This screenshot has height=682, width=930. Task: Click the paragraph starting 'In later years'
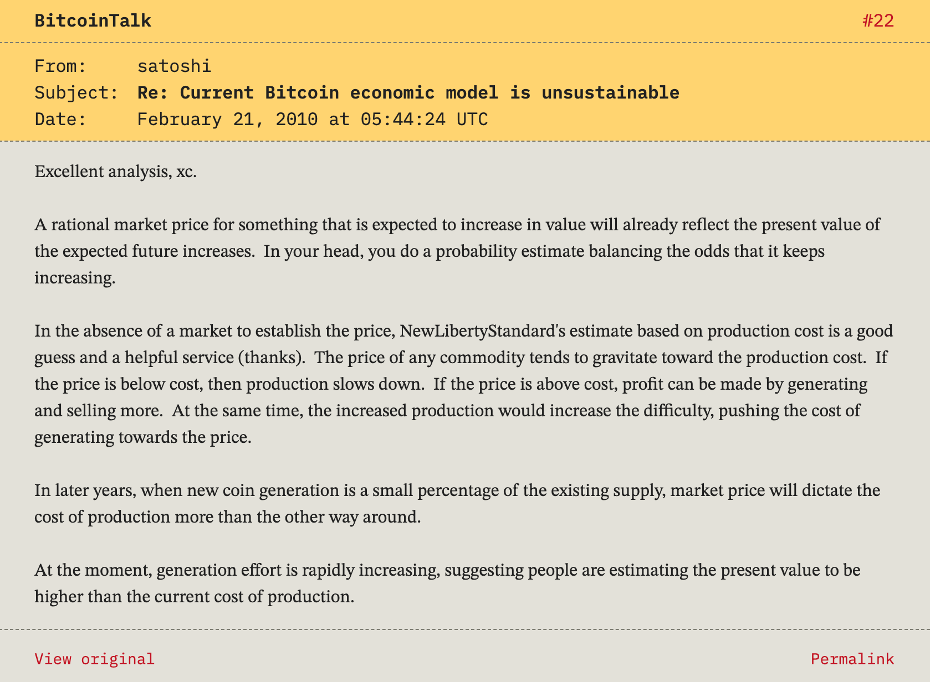pos(457,504)
